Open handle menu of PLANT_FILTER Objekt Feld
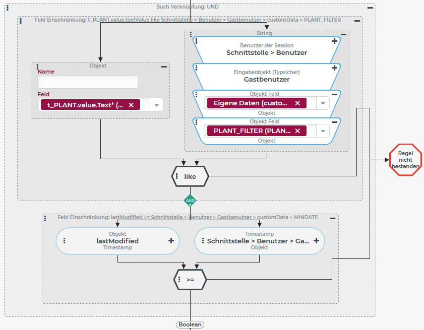The width and height of the screenshot is (424, 330). coord(196,122)
